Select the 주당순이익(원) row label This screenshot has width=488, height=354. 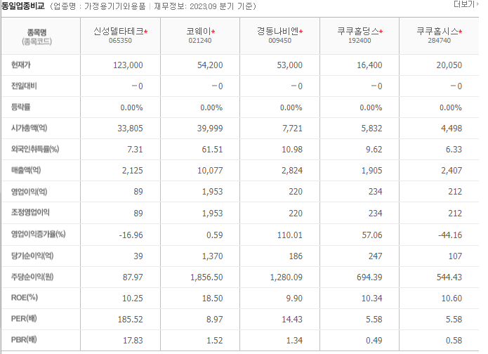pyautogui.click(x=32, y=277)
